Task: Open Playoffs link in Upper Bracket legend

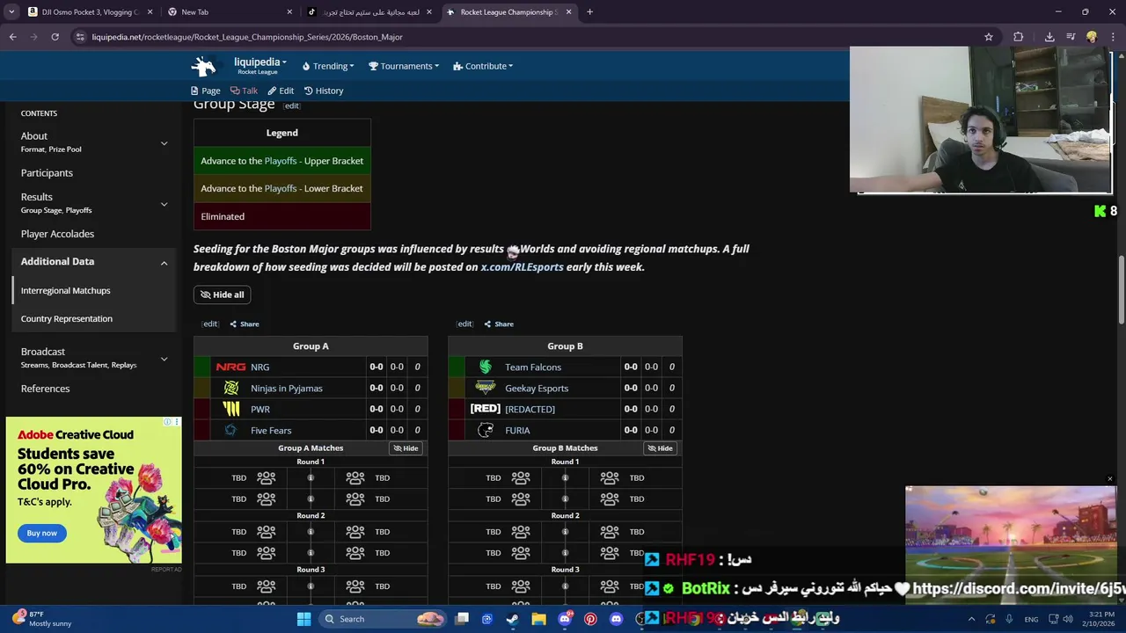Action: pos(281,161)
